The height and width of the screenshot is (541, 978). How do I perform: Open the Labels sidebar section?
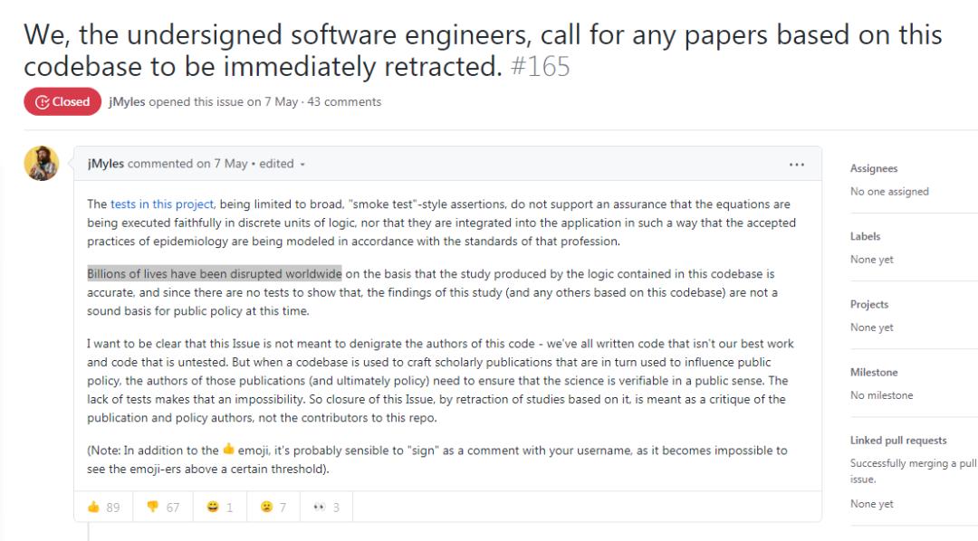[865, 236]
